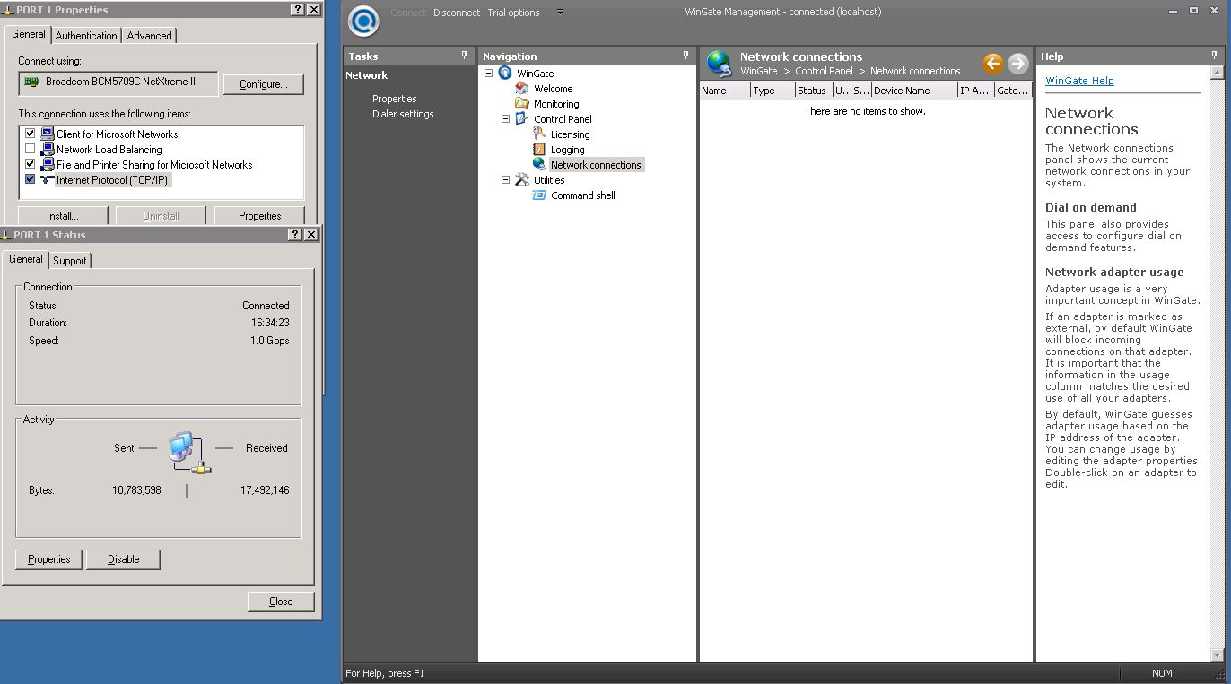The image size is (1231, 684).
Task: Select General tab in PORT 1 Status
Action: click(x=25, y=259)
